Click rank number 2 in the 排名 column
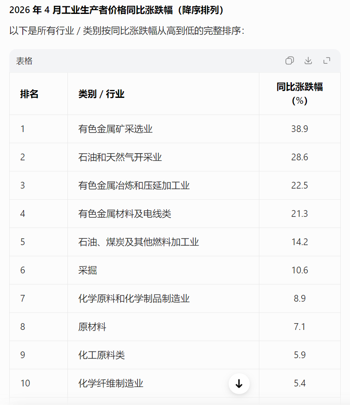 (x=23, y=157)
